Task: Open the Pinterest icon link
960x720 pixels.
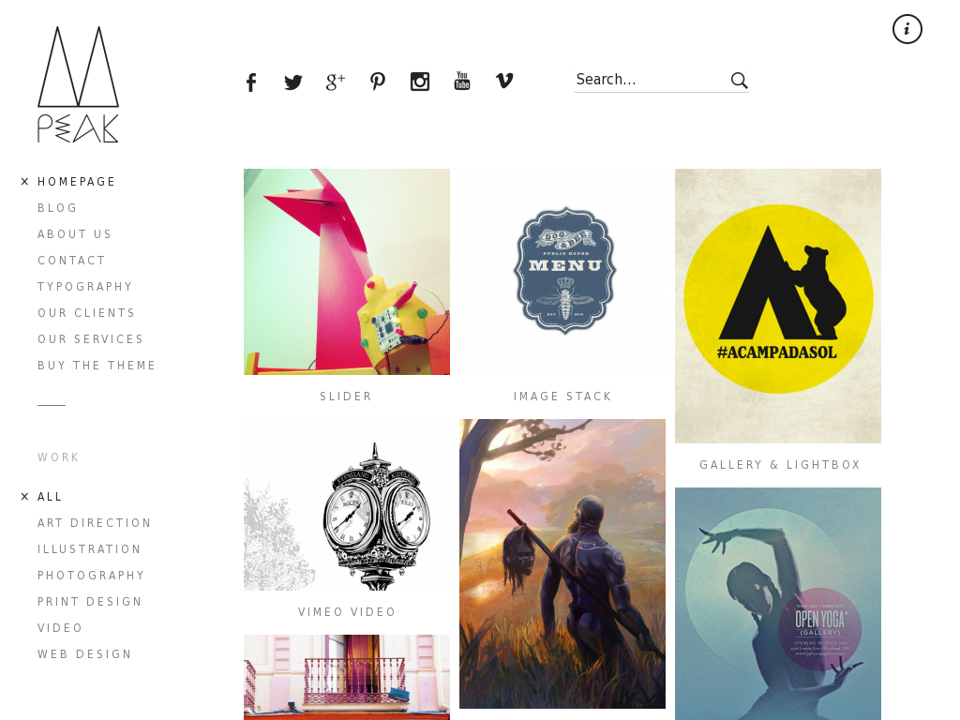Action: pyautogui.click(x=378, y=82)
